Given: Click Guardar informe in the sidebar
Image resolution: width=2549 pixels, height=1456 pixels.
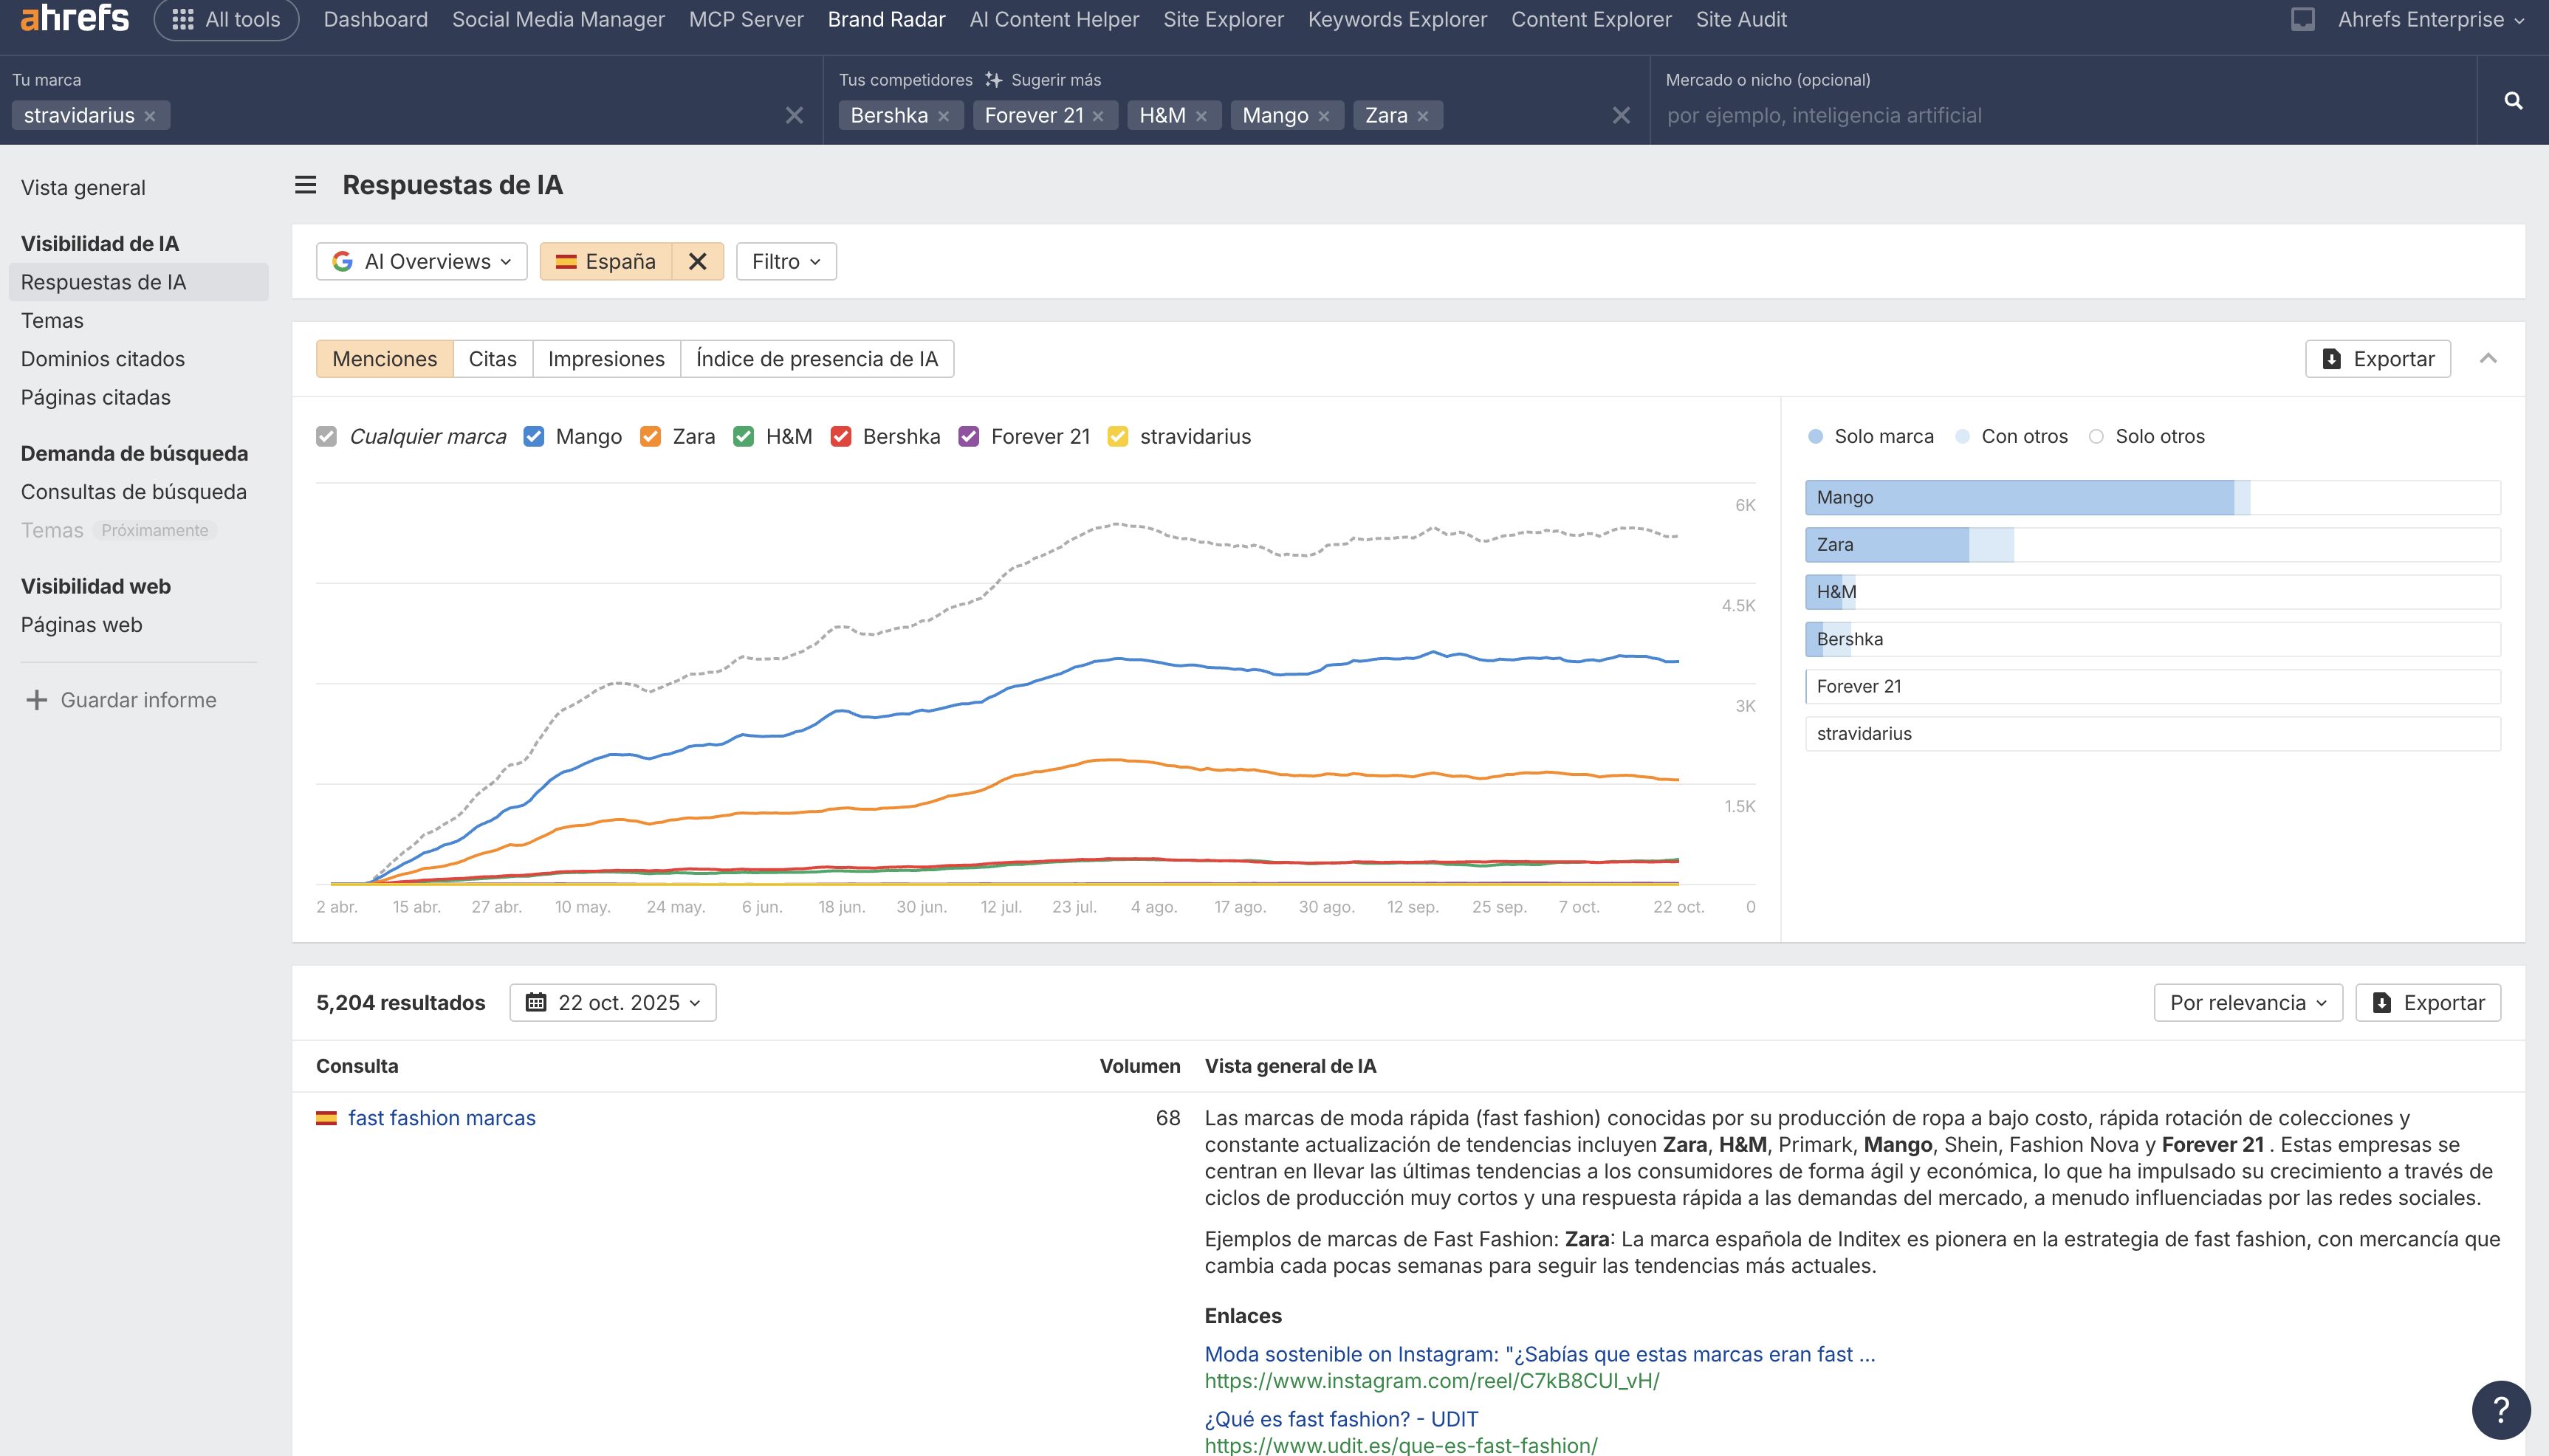Looking at the screenshot, I should click(x=138, y=700).
